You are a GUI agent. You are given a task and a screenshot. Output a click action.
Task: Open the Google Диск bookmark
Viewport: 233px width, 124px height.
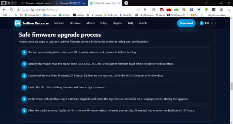point(33,15)
